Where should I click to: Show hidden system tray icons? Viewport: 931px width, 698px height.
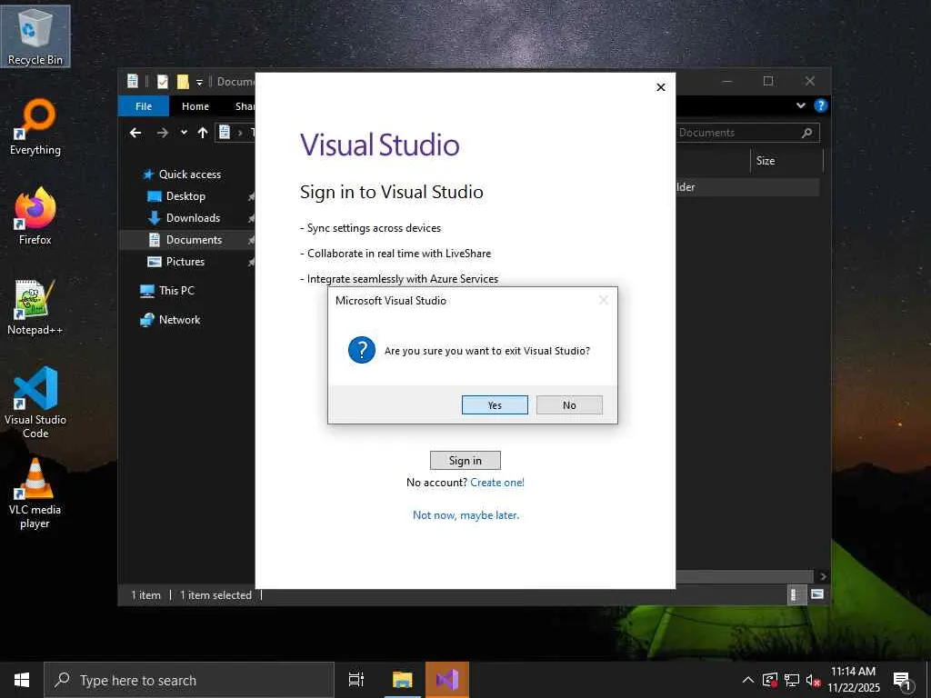tap(748, 680)
